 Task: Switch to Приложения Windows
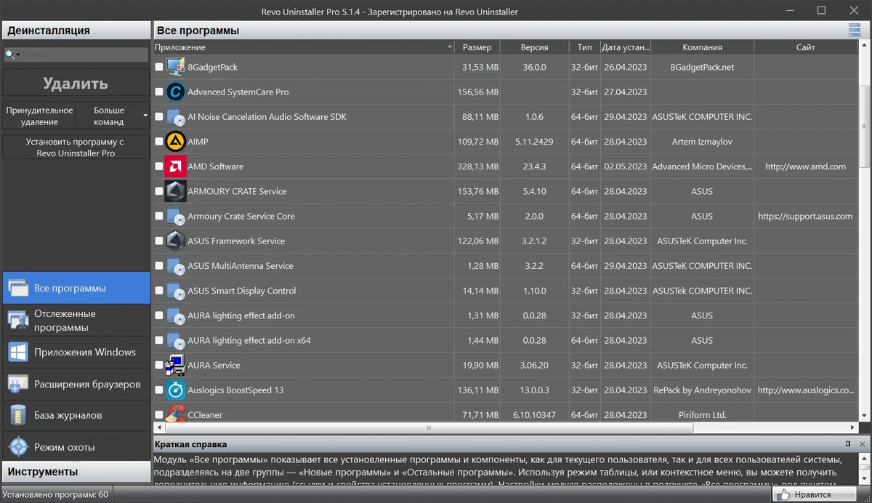click(x=76, y=353)
